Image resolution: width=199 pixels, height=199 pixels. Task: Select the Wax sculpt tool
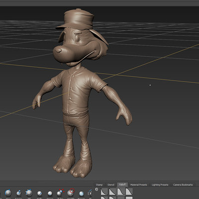pyautogui.click(x=8, y=193)
